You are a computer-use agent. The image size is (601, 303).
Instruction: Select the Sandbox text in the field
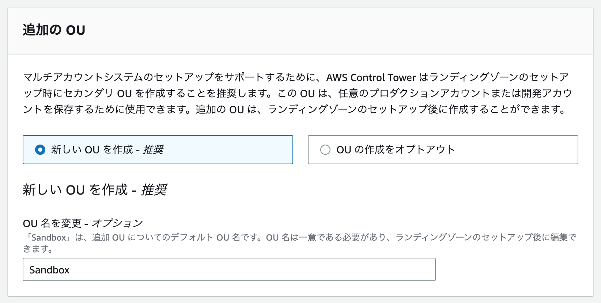pos(49,270)
